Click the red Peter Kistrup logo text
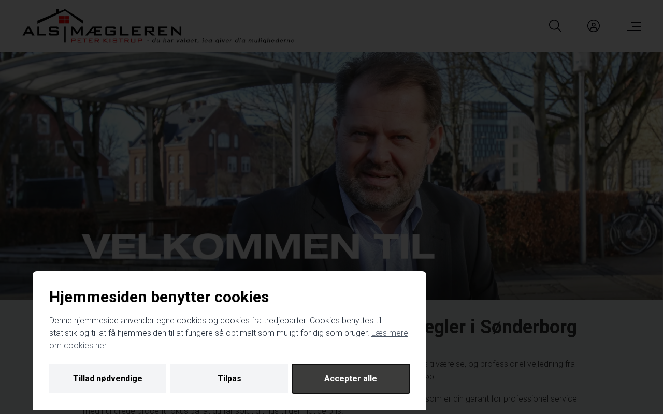This screenshot has height=414, width=663. pos(106,40)
